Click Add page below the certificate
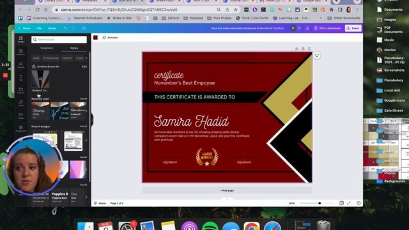This screenshot has height=230, width=409. [227, 190]
